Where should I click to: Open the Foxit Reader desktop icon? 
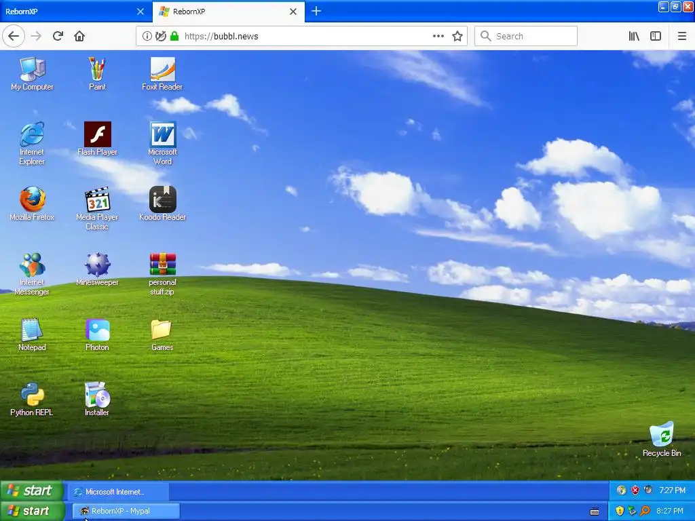(162, 74)
